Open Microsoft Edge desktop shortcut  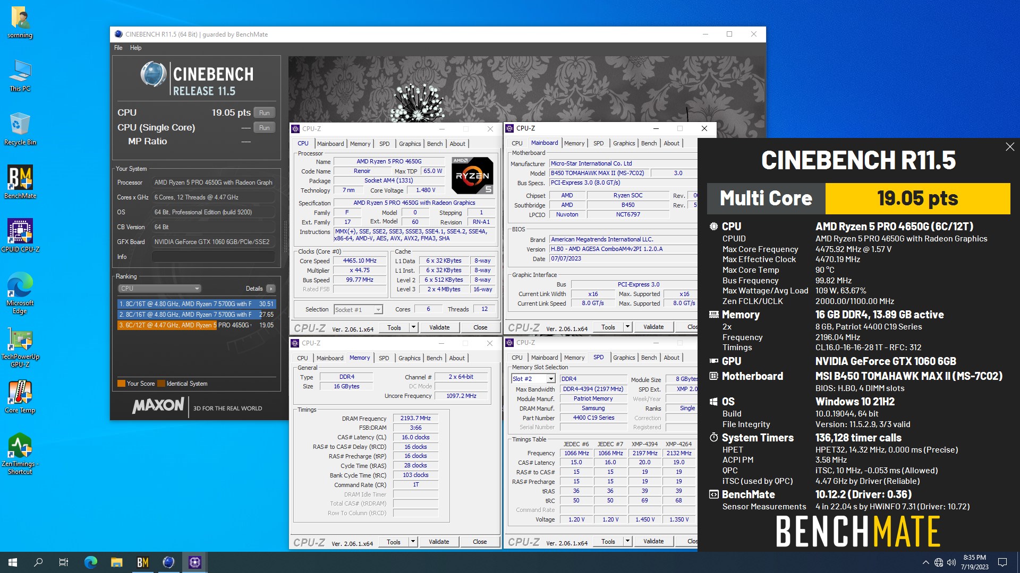(20, 293)
